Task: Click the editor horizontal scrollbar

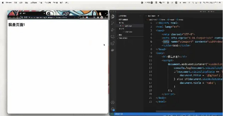Action: point(175,111)
